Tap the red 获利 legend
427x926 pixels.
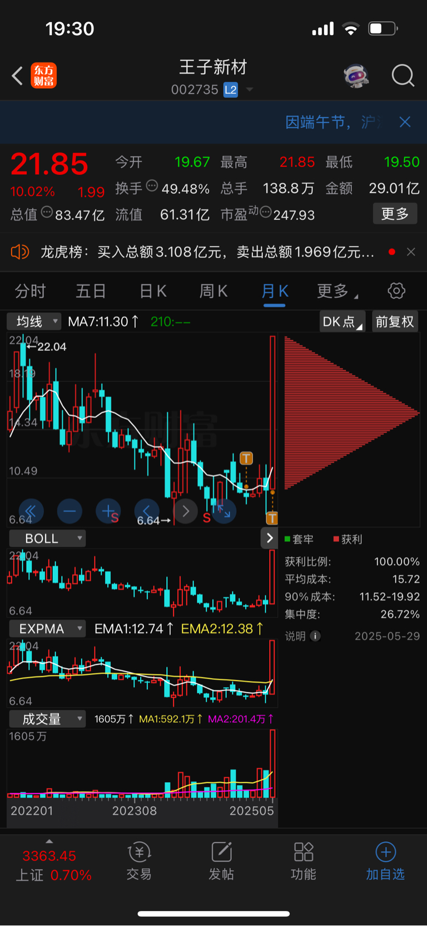(348, 539)
